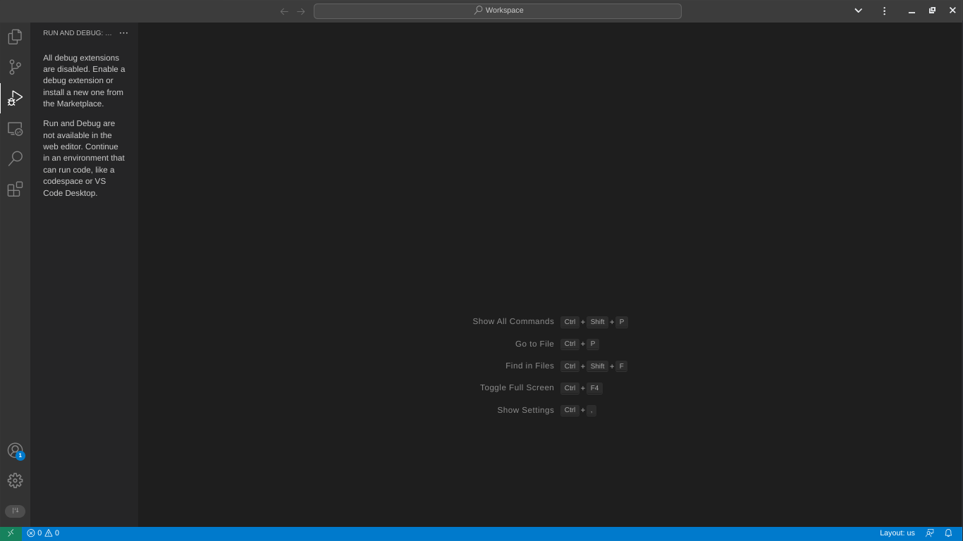Open the Explorer view
Screen dimensions: 963x541
pyautogui.click(x=15, y=37)
